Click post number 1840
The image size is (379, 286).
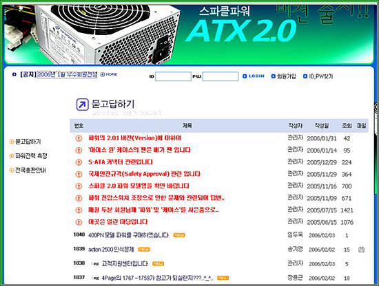click(79, 234)
